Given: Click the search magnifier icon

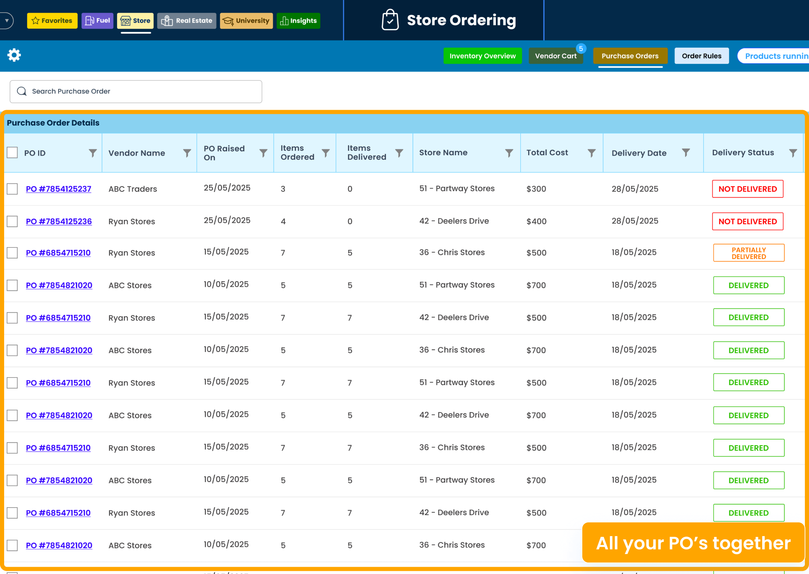Looking at the screenshot, I should coord(22,91).
